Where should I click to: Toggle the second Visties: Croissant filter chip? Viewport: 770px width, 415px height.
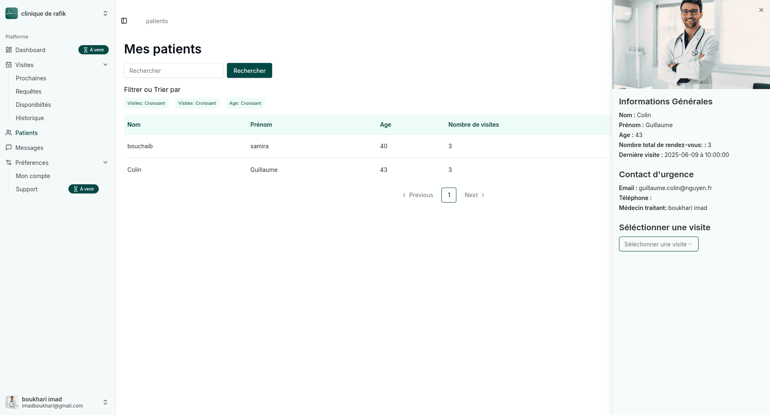point(197,103)
